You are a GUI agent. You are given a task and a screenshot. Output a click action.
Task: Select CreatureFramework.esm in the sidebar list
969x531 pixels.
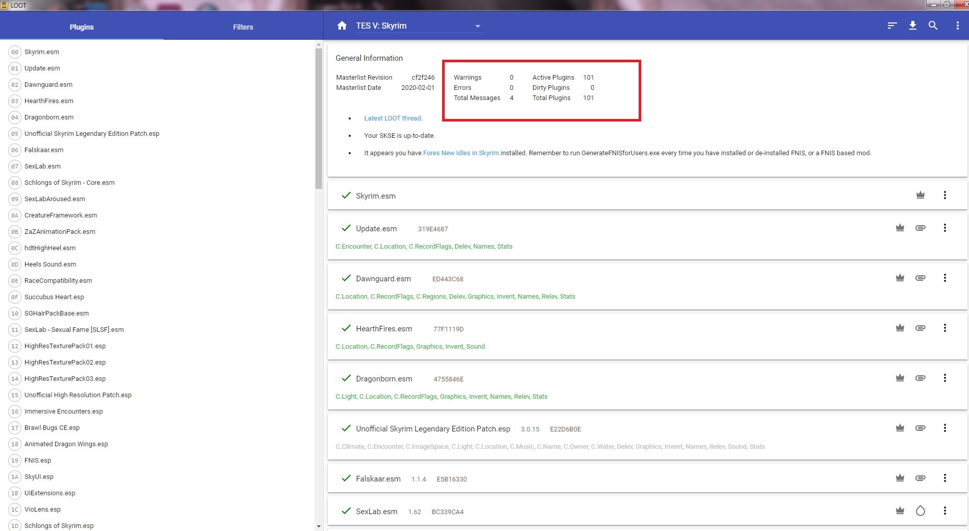tap(61, 215)
